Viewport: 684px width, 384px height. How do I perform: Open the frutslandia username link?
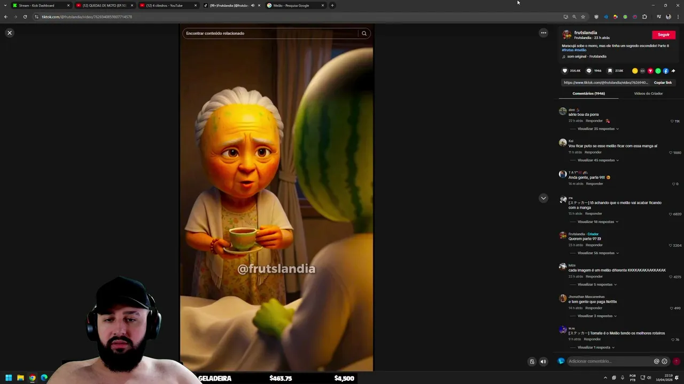(x=586, y=33)
